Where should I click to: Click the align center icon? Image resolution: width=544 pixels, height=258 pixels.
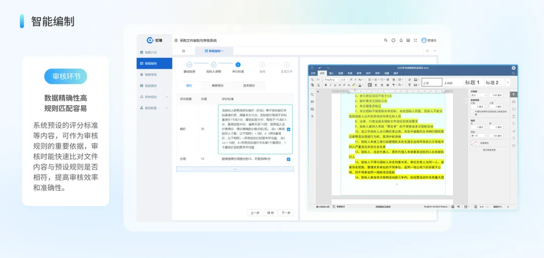(x=376, y=85)
